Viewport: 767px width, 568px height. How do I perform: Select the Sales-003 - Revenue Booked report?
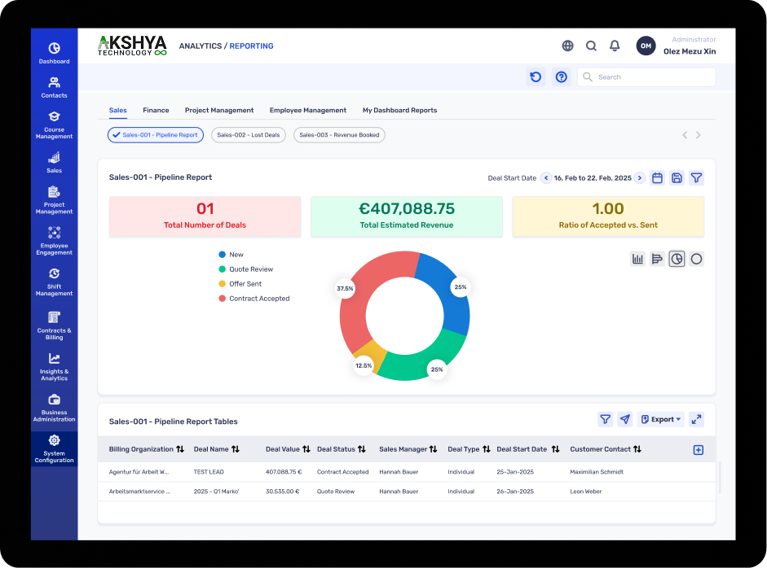pos(339,135)
